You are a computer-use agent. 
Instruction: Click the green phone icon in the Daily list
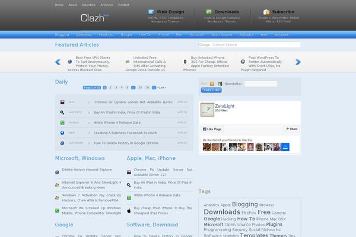pos(62,123)
